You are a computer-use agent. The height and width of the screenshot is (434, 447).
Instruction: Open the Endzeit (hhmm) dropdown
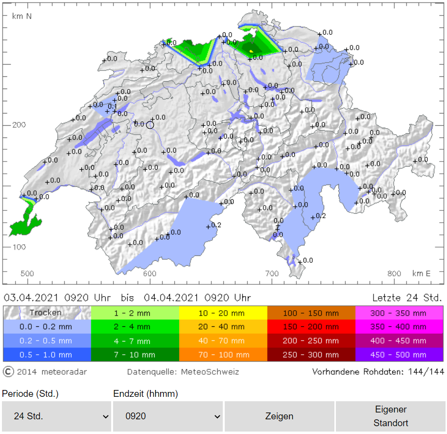tap(168, 416)
